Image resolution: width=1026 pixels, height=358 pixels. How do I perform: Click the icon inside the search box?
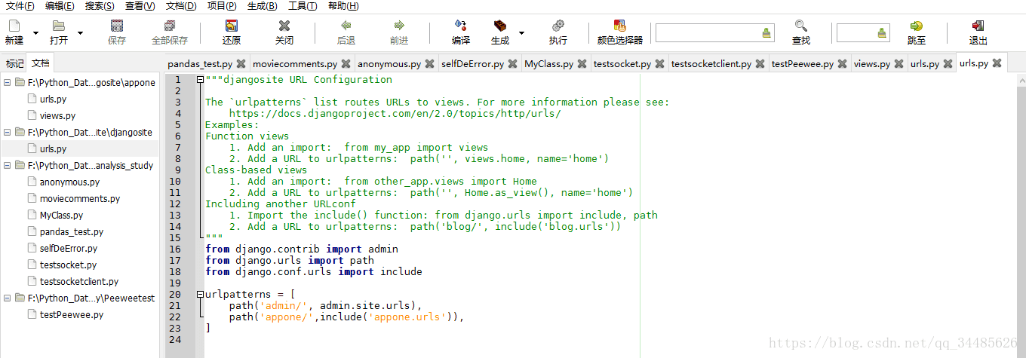767,32
